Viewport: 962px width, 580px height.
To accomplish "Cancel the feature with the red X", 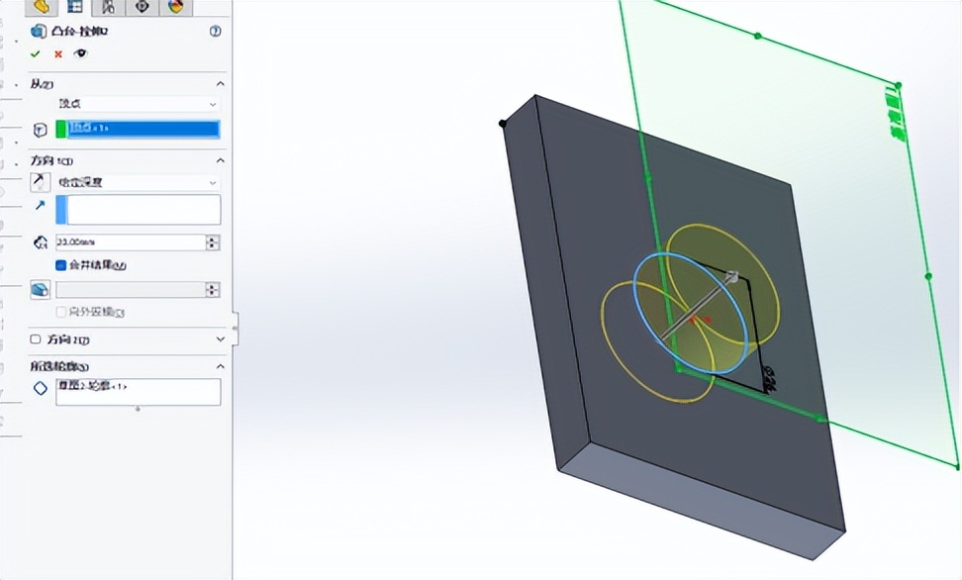I will pos(57,53).
